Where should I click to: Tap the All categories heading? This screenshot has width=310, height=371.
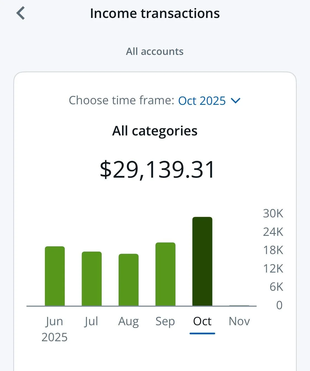(155, 131)
